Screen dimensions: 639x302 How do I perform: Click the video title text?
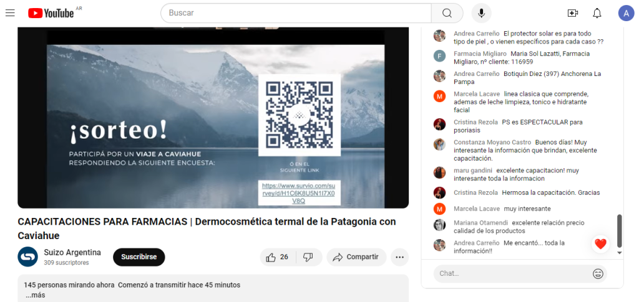pyautogui.click(x=207, y=229)
